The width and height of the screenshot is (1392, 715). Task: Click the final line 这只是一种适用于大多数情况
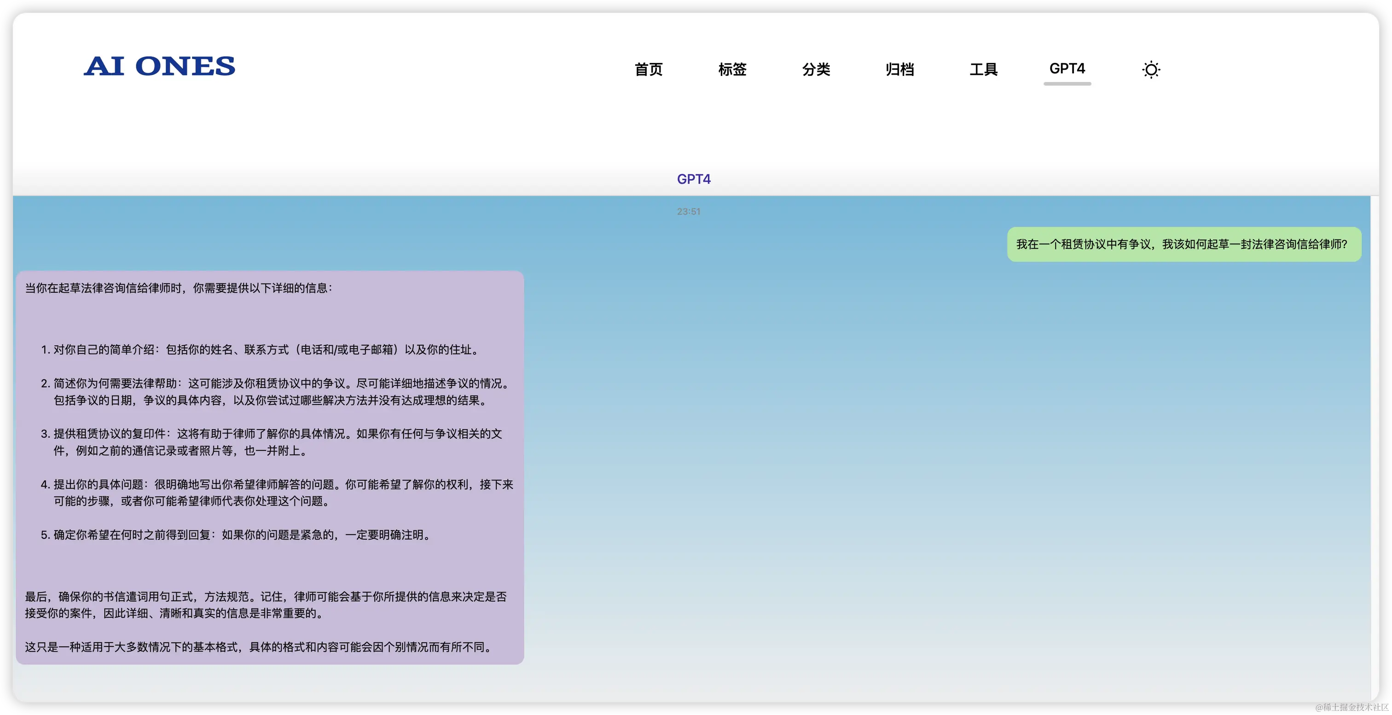pyautogui.click(x=259, y=647)
